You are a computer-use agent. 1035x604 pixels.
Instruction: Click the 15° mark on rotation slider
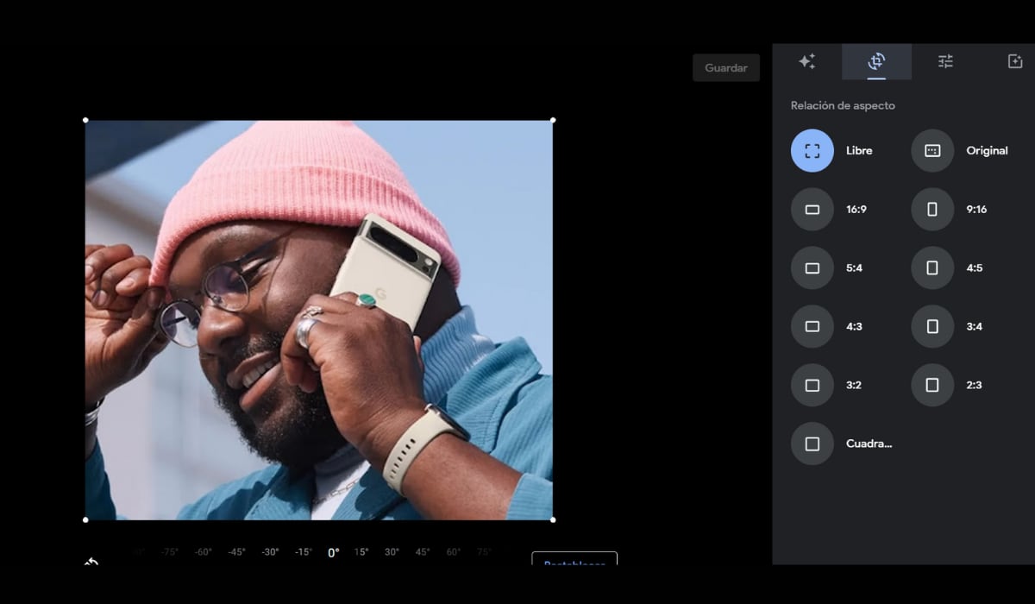(x=361, y=552)
